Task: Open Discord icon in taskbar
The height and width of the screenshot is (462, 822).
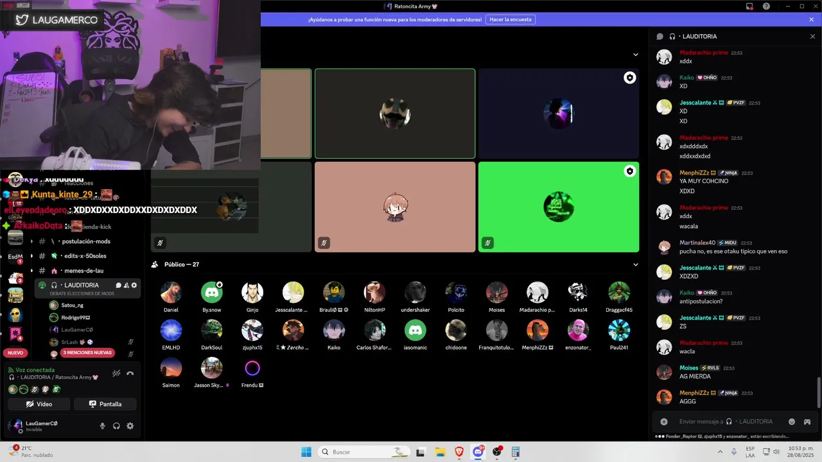Action: pos(478,452)
